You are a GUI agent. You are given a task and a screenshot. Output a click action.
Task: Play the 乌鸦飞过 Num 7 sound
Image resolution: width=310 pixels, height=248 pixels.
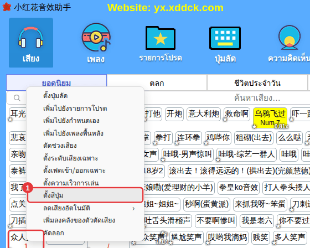coord(270,117)
